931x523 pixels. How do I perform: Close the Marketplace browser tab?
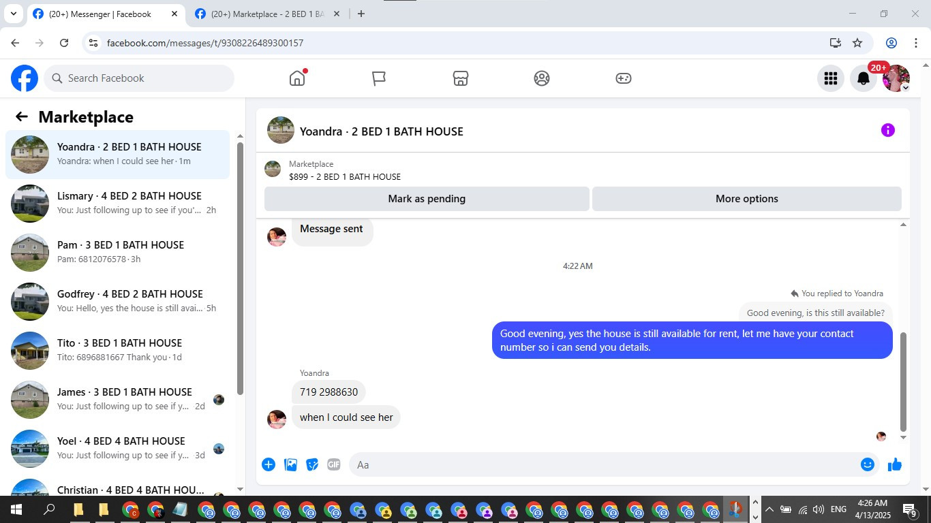pyautogui.click(x=337, y=14)
